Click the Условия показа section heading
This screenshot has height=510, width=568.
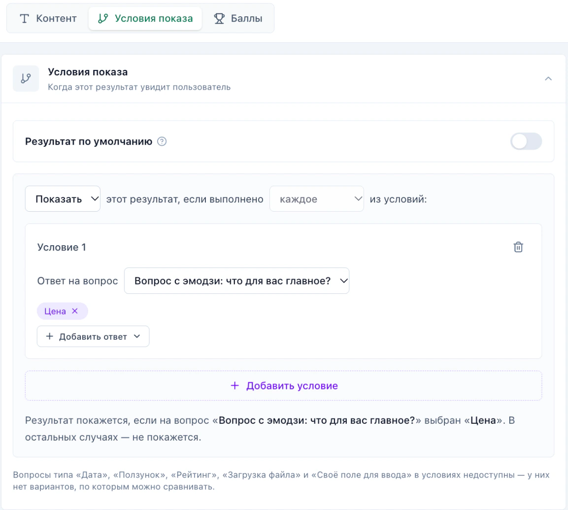coord(88,72)
